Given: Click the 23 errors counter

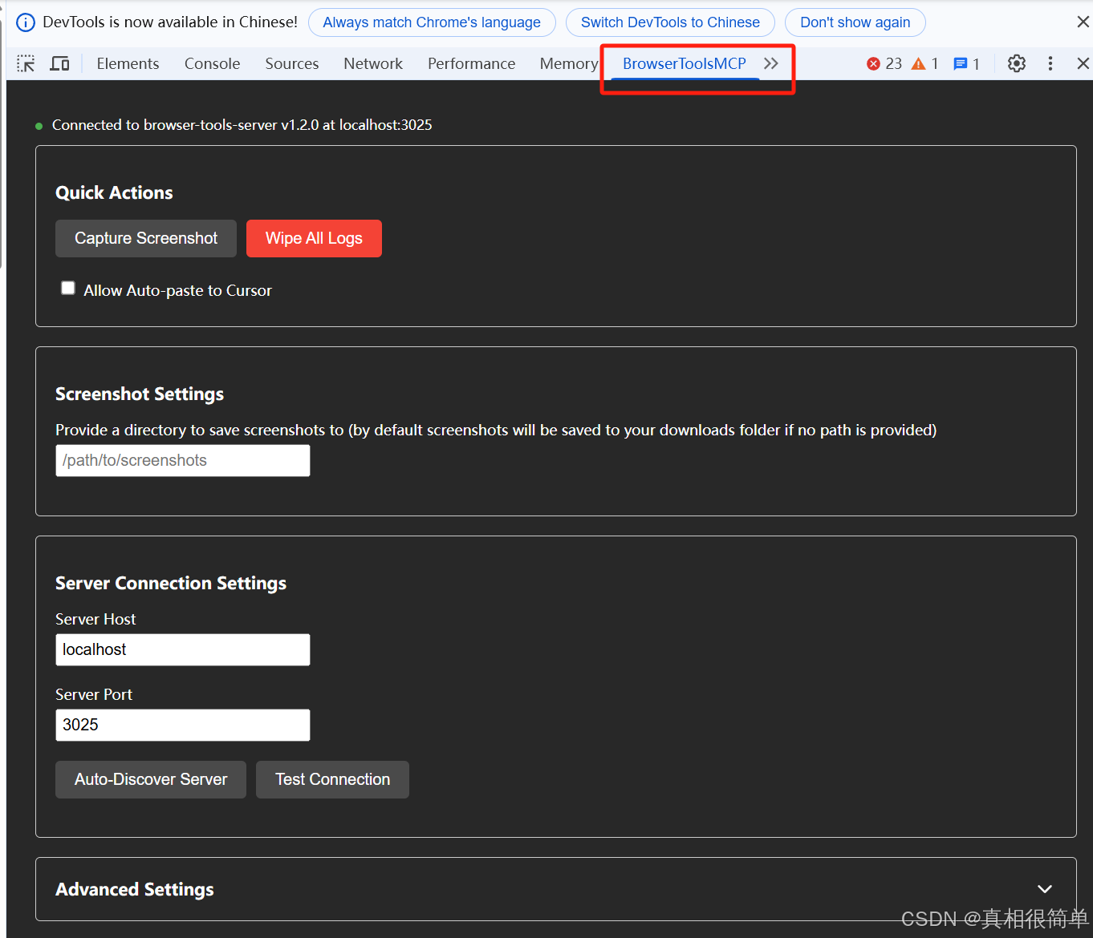Looking at the screenshot, I should pos(884,63).
